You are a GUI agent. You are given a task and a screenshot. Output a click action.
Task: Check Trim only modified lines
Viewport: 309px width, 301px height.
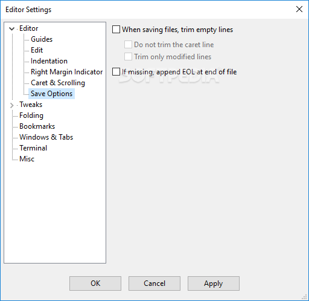pyautogui.click(x=128, y=57)
